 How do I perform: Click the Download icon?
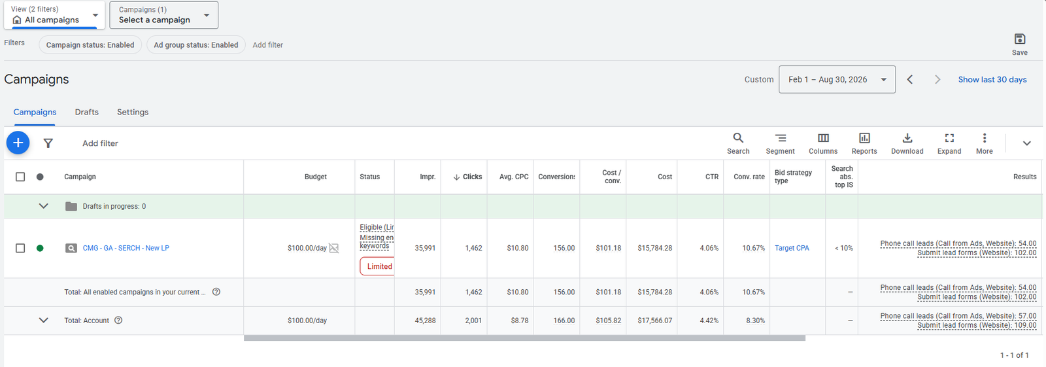click(907, 143)
